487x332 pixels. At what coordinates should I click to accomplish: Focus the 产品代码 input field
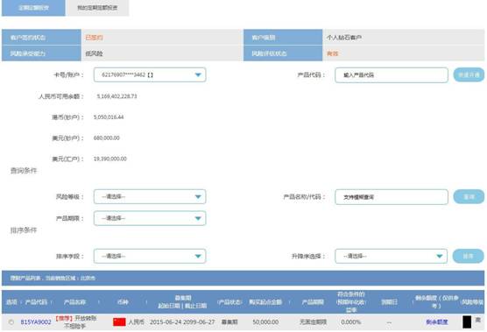click(x=392, y=74)
